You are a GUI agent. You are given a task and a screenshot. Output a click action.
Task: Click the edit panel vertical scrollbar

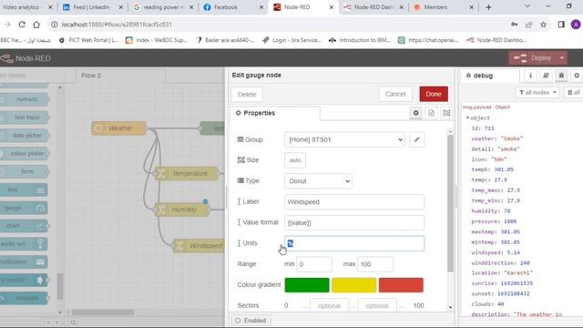[x=450, y=202]
